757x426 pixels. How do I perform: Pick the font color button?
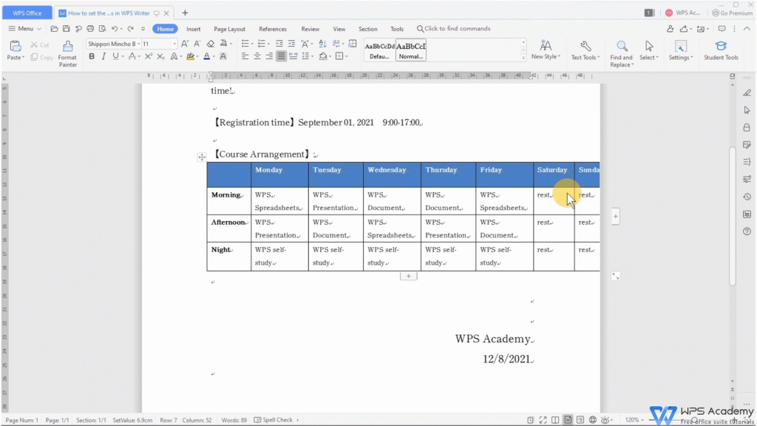coord(207,56)
